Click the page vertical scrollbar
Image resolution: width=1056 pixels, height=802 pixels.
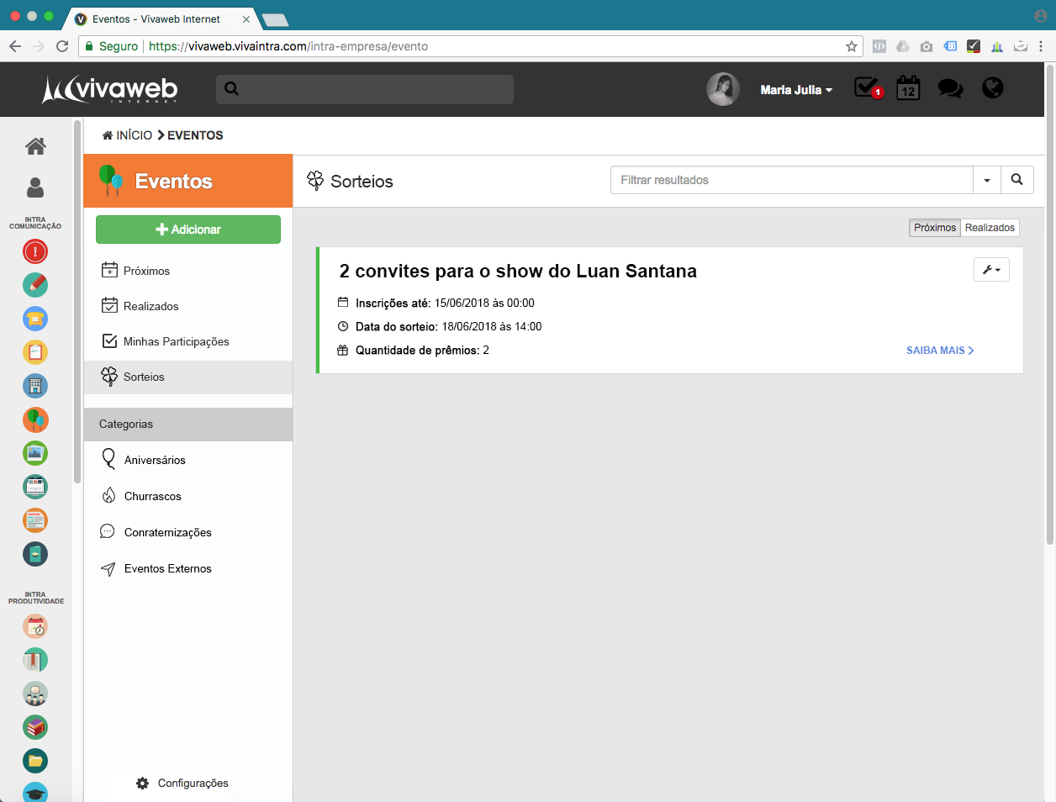[x=1049, y=303]
